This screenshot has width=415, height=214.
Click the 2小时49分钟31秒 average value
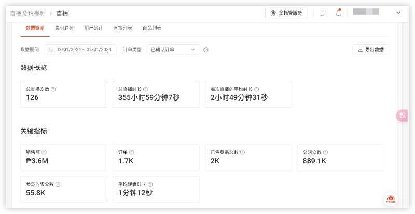[x=239, y=97]
